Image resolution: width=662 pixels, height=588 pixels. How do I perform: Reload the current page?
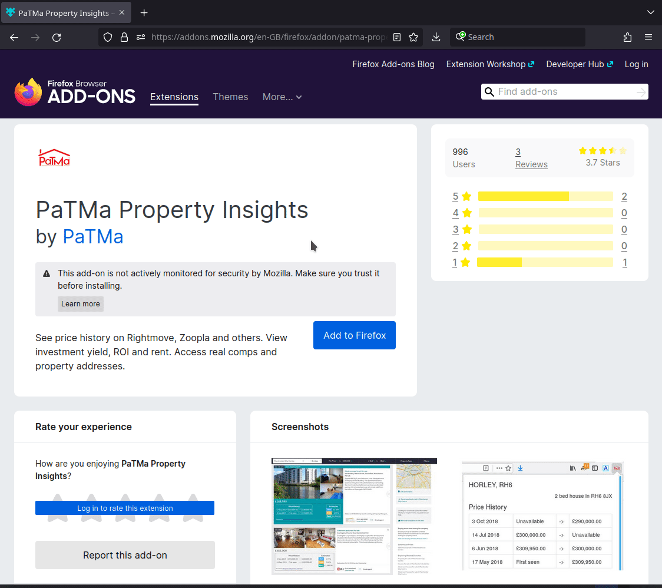pos(57,37)
